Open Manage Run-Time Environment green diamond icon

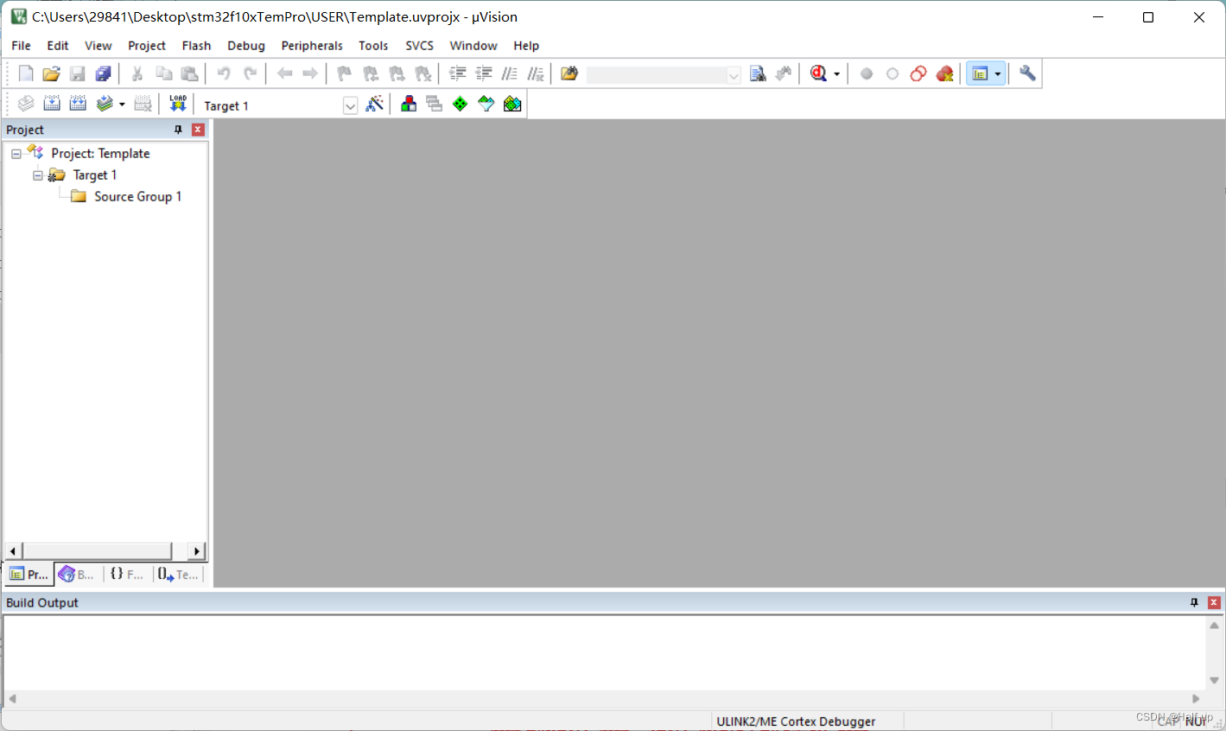click(461, 104)
